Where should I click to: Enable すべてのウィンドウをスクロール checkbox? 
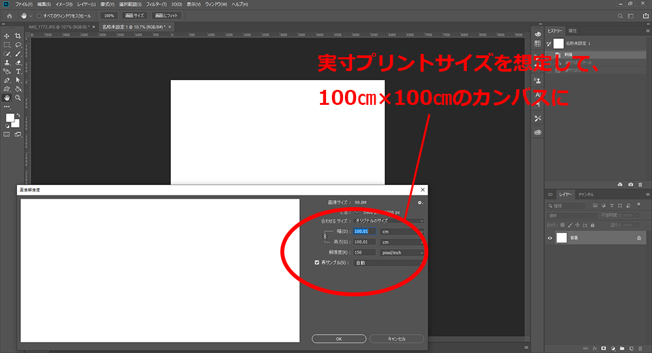tap(38, 15)
